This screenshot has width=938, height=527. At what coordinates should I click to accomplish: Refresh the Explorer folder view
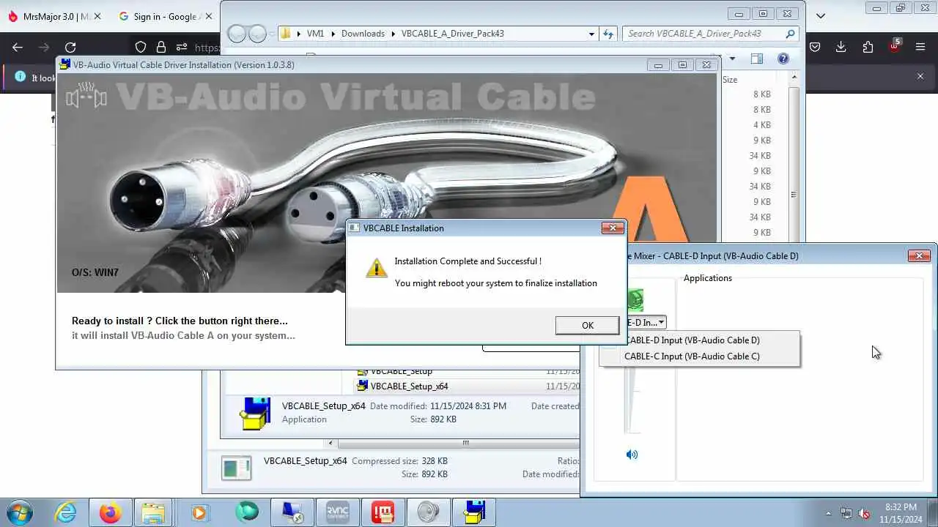click(x=608, y=34)
